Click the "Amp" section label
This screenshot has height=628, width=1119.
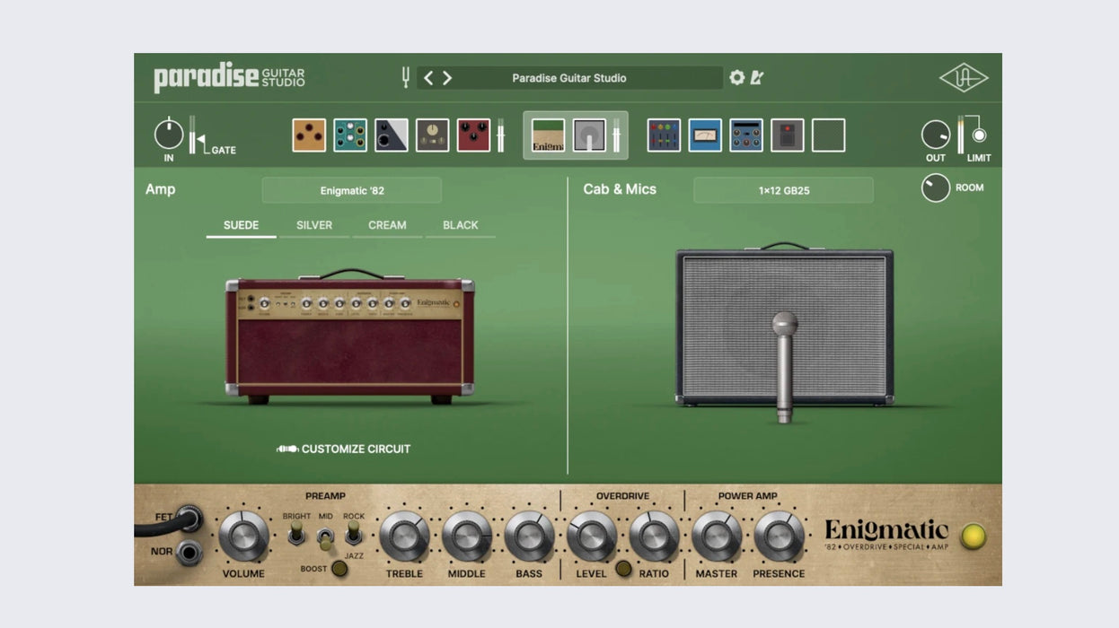[161, 189]
